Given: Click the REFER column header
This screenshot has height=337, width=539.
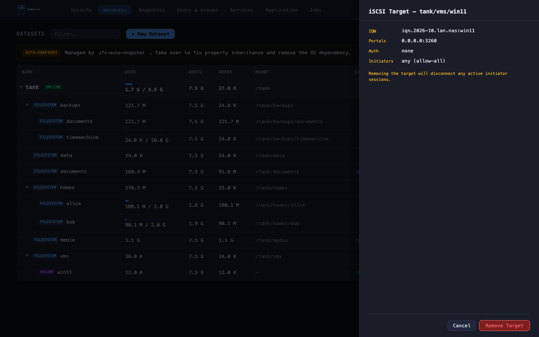Looking at the screenshot, I should pos(225,72).
